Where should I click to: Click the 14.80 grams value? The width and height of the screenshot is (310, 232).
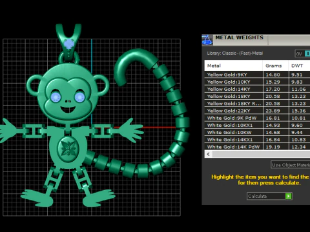click(273, 75)
